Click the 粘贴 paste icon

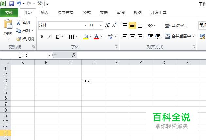[8, 24]
